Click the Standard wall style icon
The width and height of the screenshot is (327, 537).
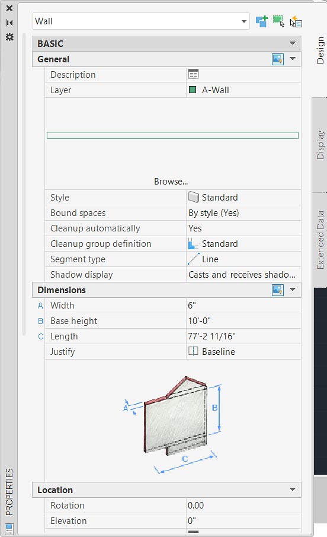[x=193, y=197]
